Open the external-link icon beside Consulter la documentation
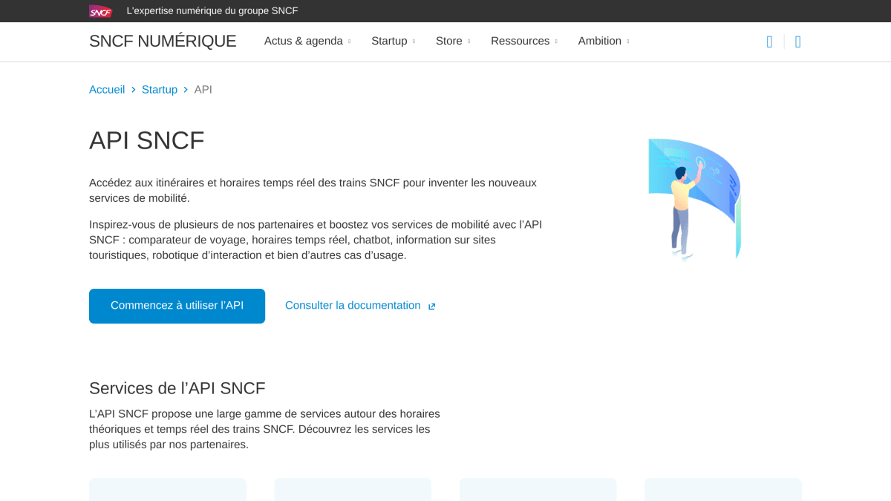Viewport: 891px width, 501px height. (431, 307)
